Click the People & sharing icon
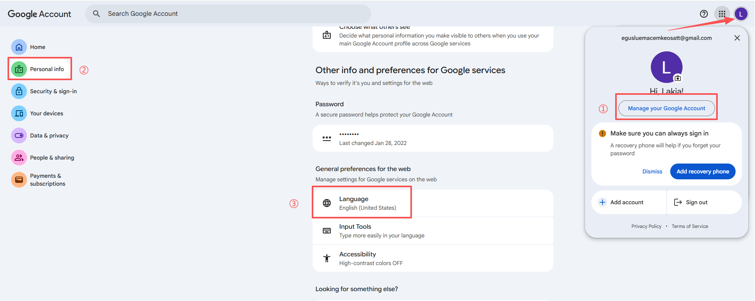 coord(19,158)
